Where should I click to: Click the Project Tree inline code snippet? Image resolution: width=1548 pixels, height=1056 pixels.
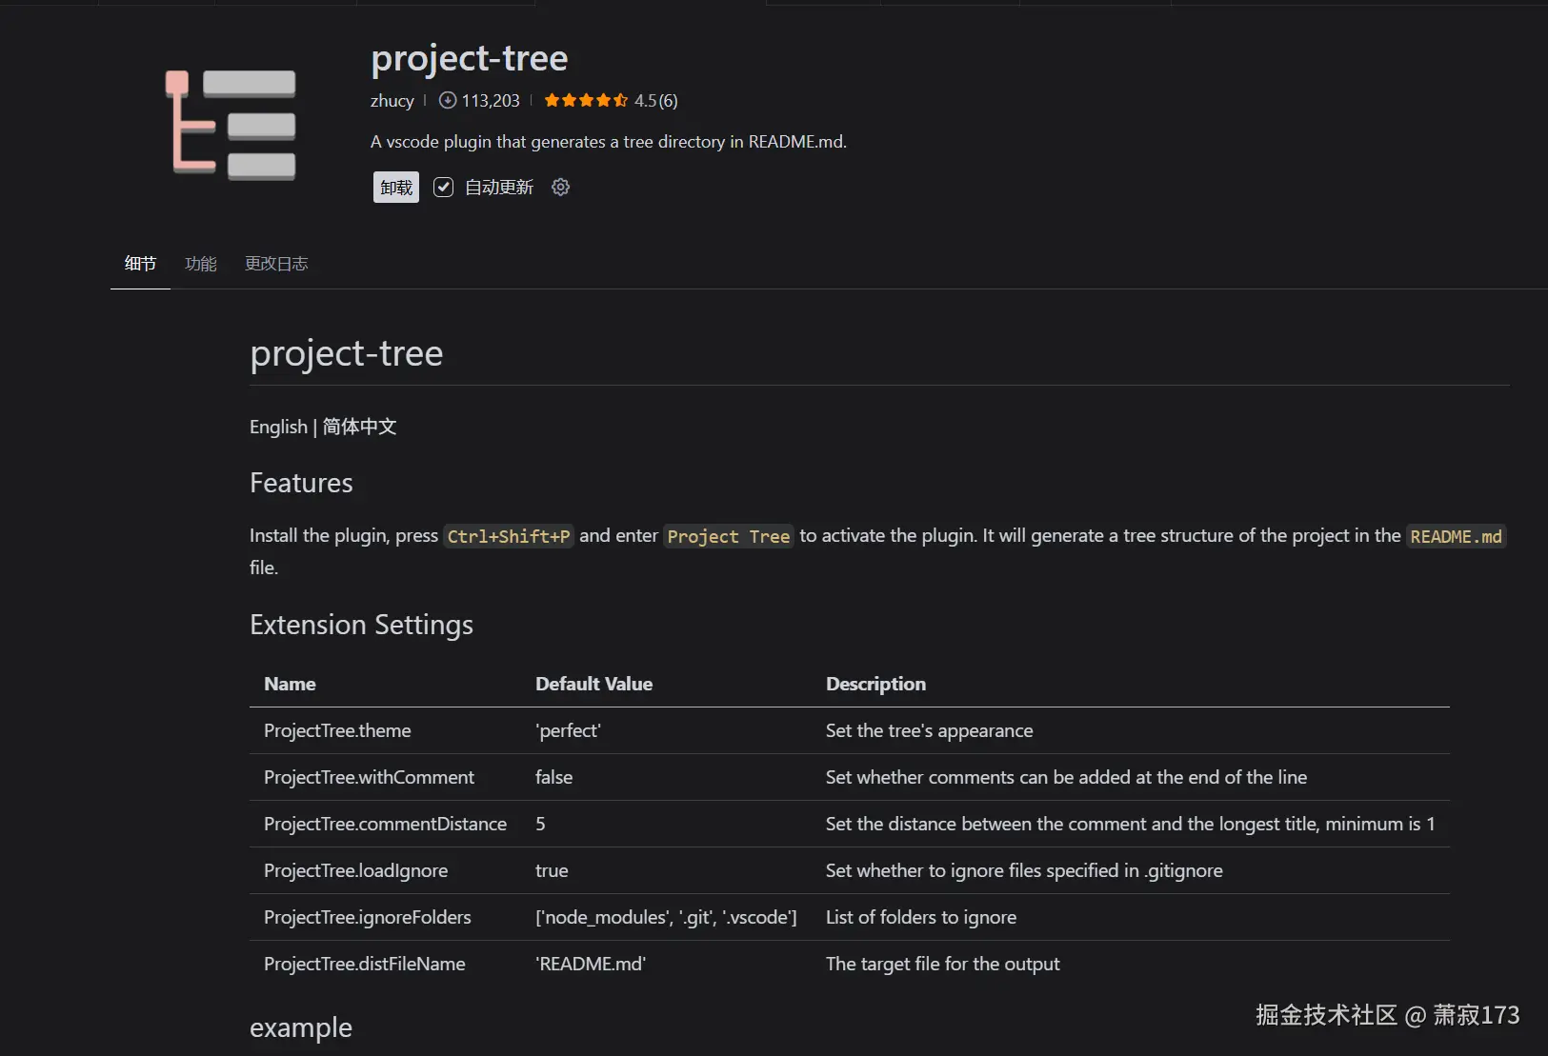[x=728, y=536]
